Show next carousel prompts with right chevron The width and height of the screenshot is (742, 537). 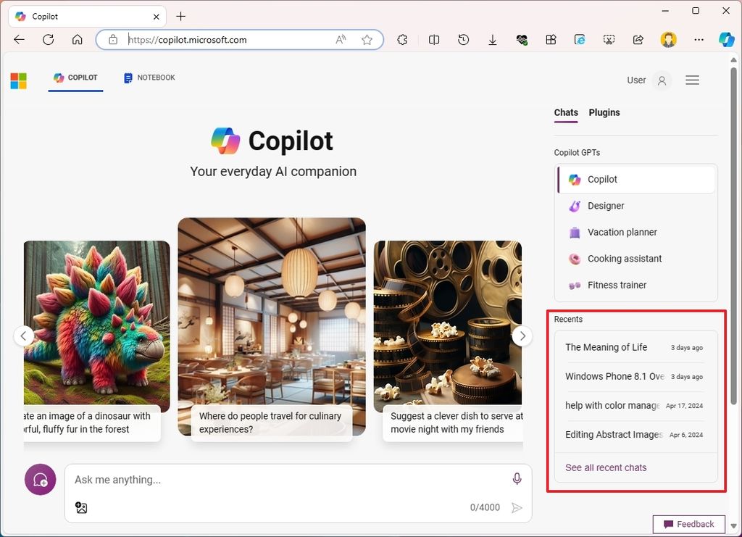(x=522, y=336)
